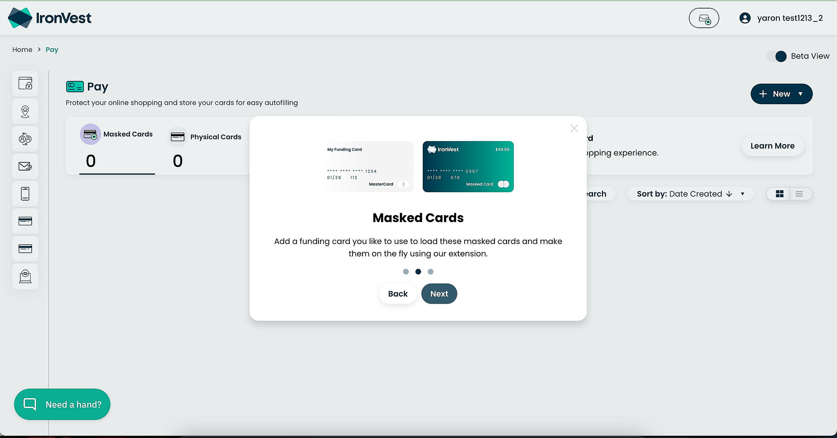Open the masked email envelope sidebar icon
The height and width of the screenshot is (438, 837).
tap(25, 166)
